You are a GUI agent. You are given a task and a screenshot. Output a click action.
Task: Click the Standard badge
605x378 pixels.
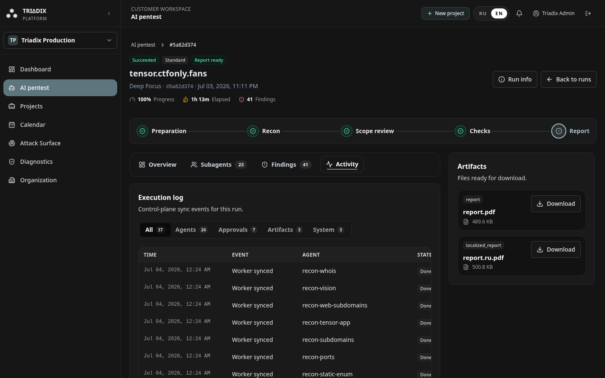(175, 60)
